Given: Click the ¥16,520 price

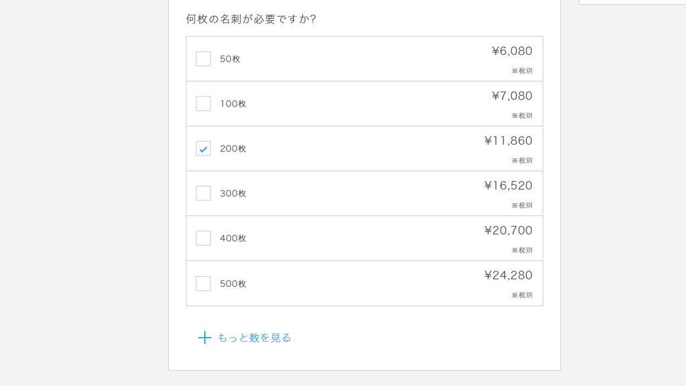Looking at the screenshot, I should [508, 185].
